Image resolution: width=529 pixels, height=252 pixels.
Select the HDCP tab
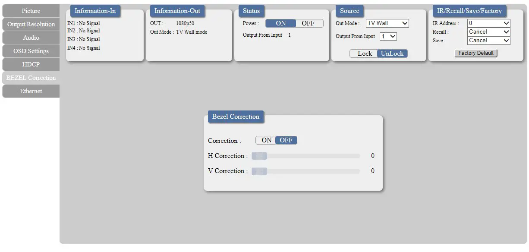(31, 64)
